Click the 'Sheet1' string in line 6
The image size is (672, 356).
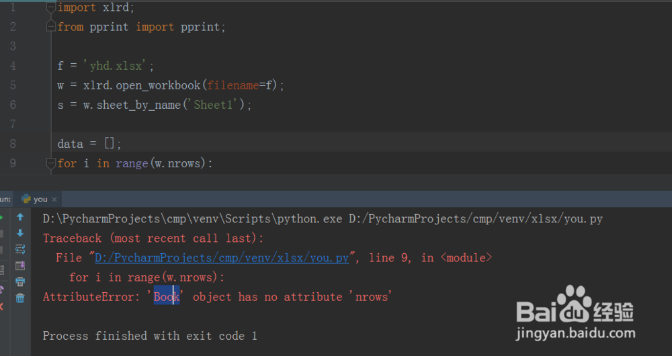click(x=213, y=105)
